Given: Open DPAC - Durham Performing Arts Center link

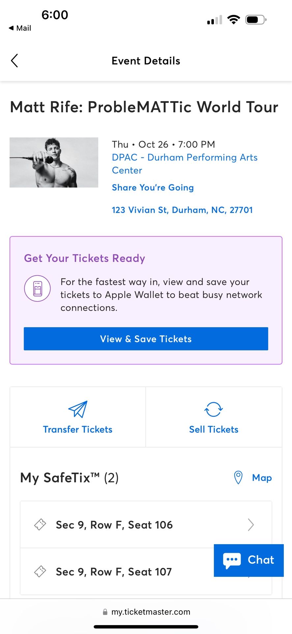Looking at the screenshot, I should tap(185, 164).
